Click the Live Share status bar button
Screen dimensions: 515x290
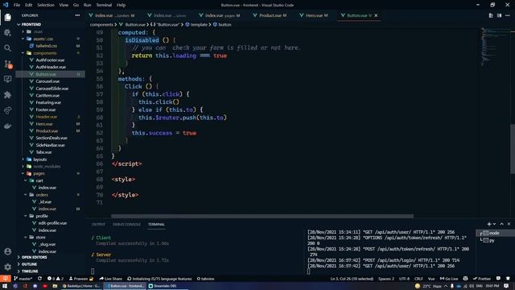coord(110,279)
